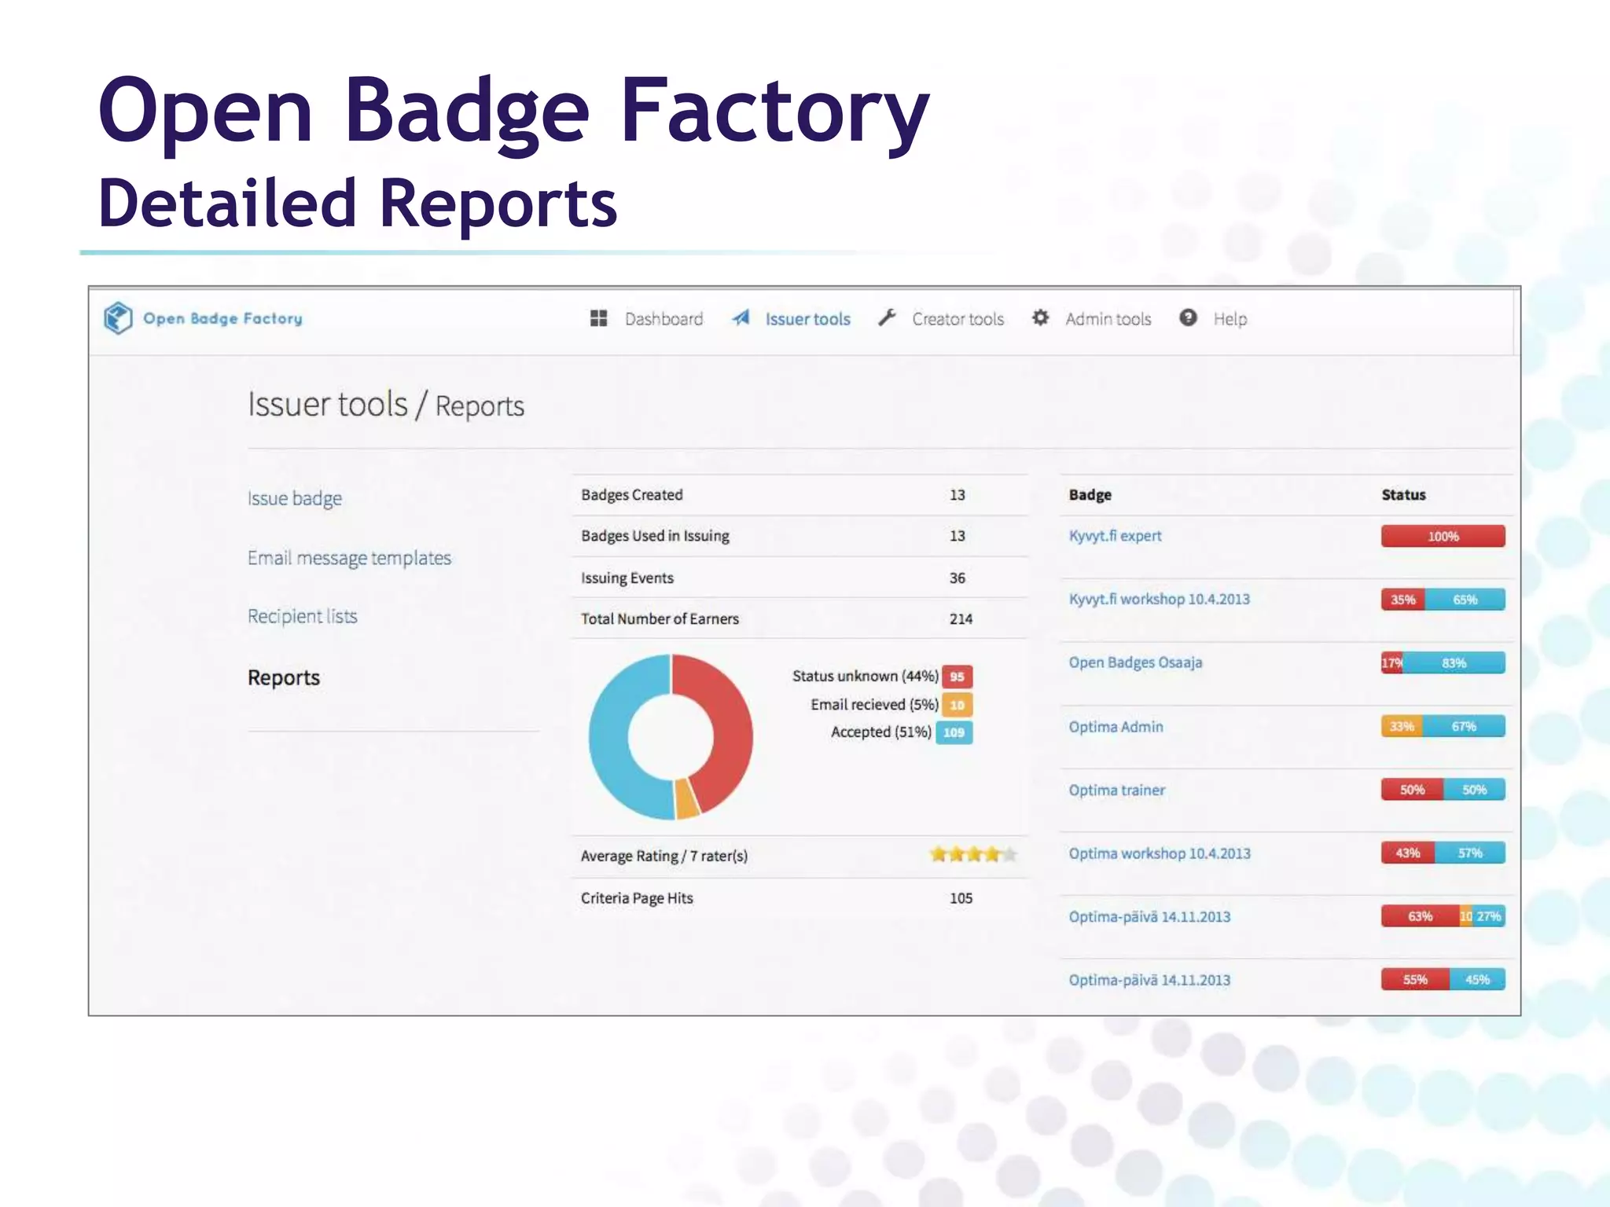The image size is (1610, 1207).
Task: Click the 36 issuing events value
Action: pyautogui.click(x=957, y=578)
